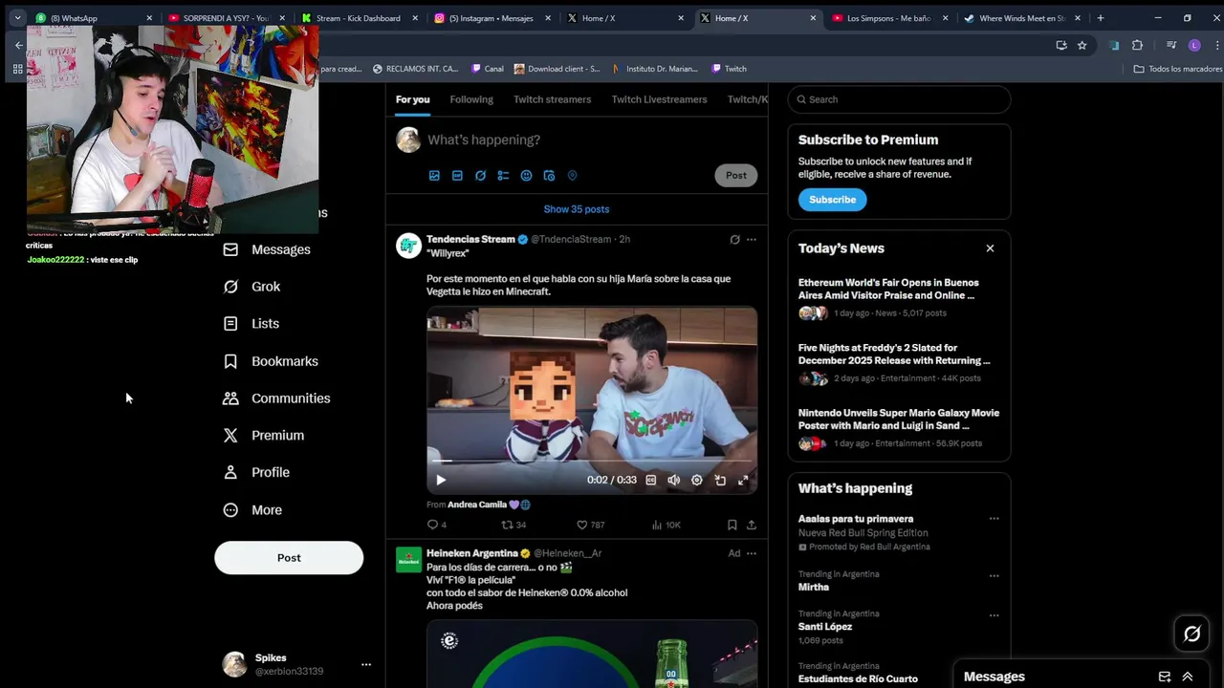Open More menu in the sidebar
This screenshot has height=688, width=1224.
click(x=252, y=510)
